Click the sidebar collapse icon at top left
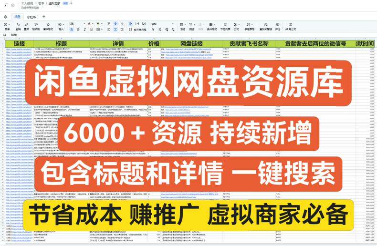The height and width of the screenshot is (246, 377). point(7,5)
